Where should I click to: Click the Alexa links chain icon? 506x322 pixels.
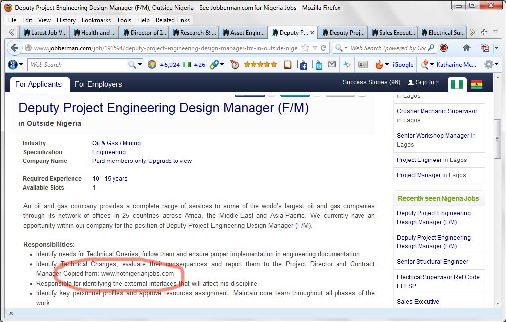(214, 65)
